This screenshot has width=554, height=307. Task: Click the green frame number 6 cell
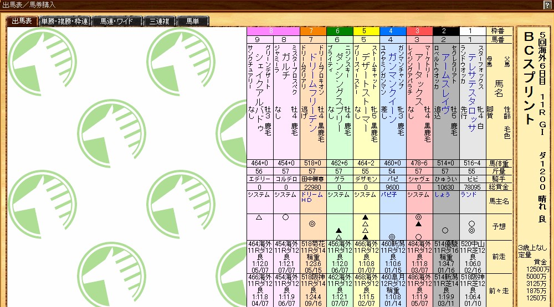(x=340, y=31)
